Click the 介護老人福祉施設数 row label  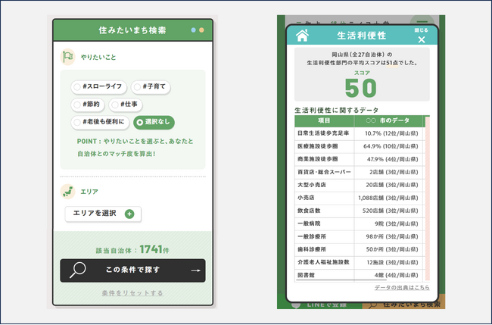pos(323,262)
